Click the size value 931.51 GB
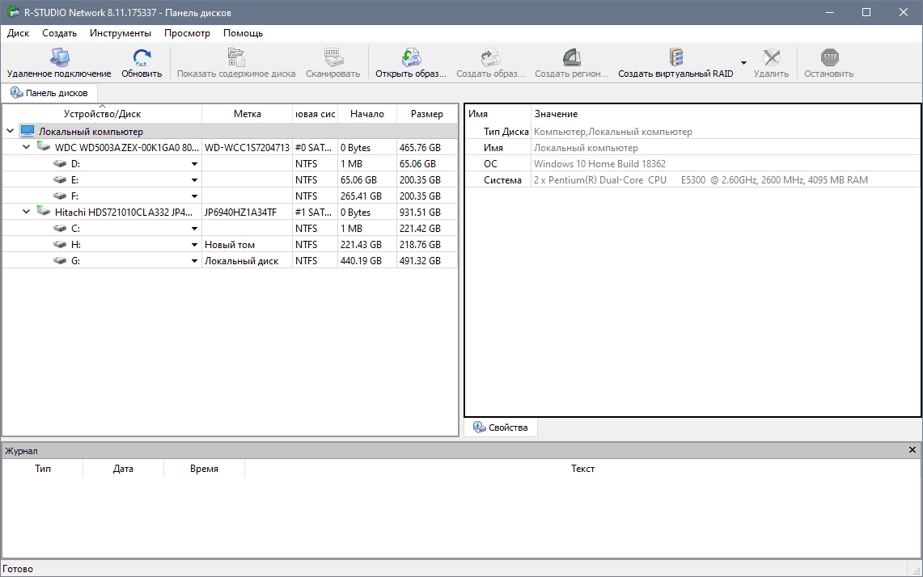 coord(420,213)
